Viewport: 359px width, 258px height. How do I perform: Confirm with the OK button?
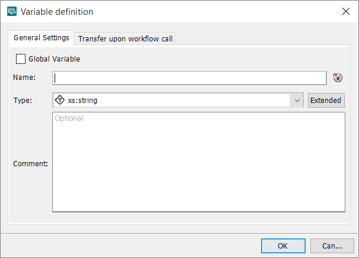(283, 246)
